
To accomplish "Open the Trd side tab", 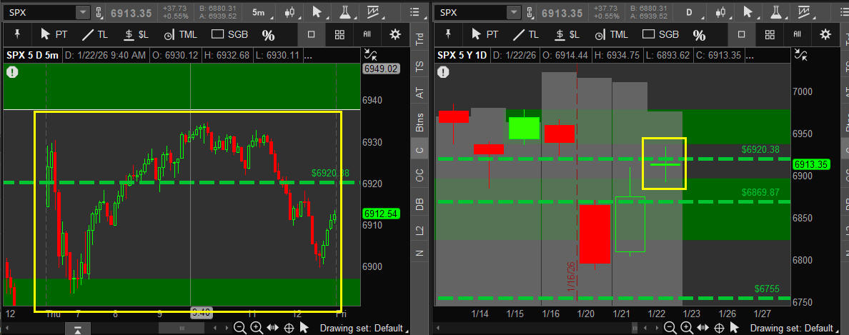I will (x=419, y=39).
